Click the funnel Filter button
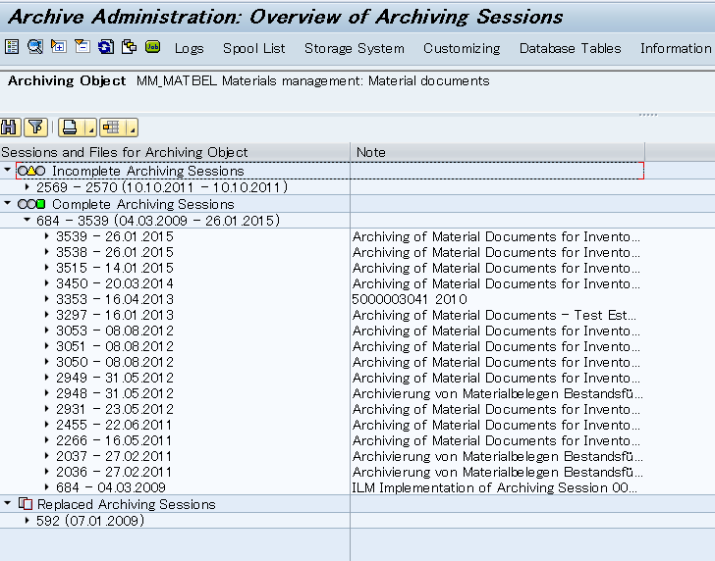 click(x=35, y=127)
